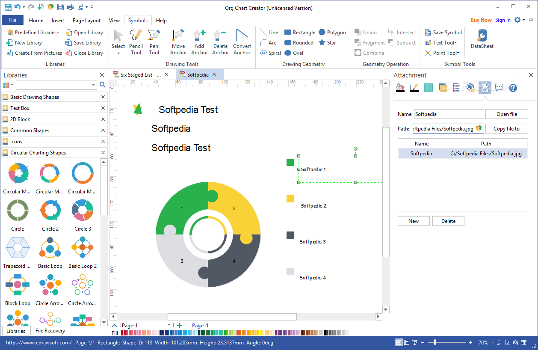Choose the Star shape tool
The height and width of the screenshot is (350, 538).
click(327, 43)
